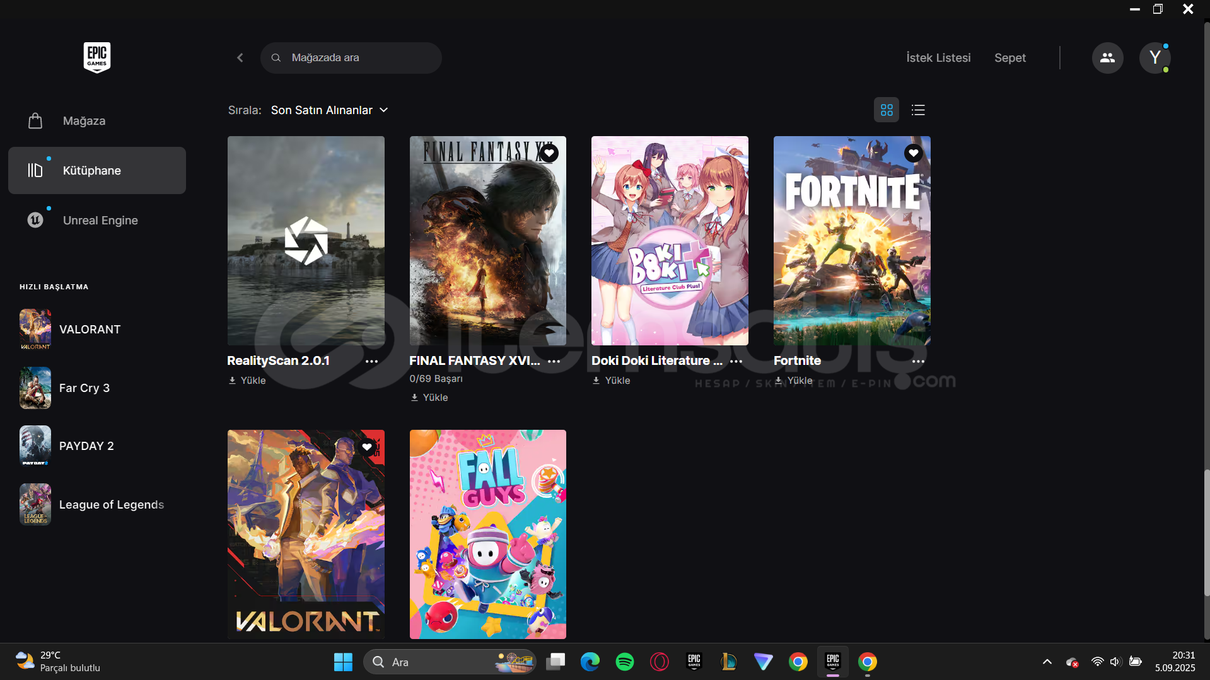Open Fall Guys cover thumbnail
Viewport: 1210px width, 680px height.
[x=488, y=534]
